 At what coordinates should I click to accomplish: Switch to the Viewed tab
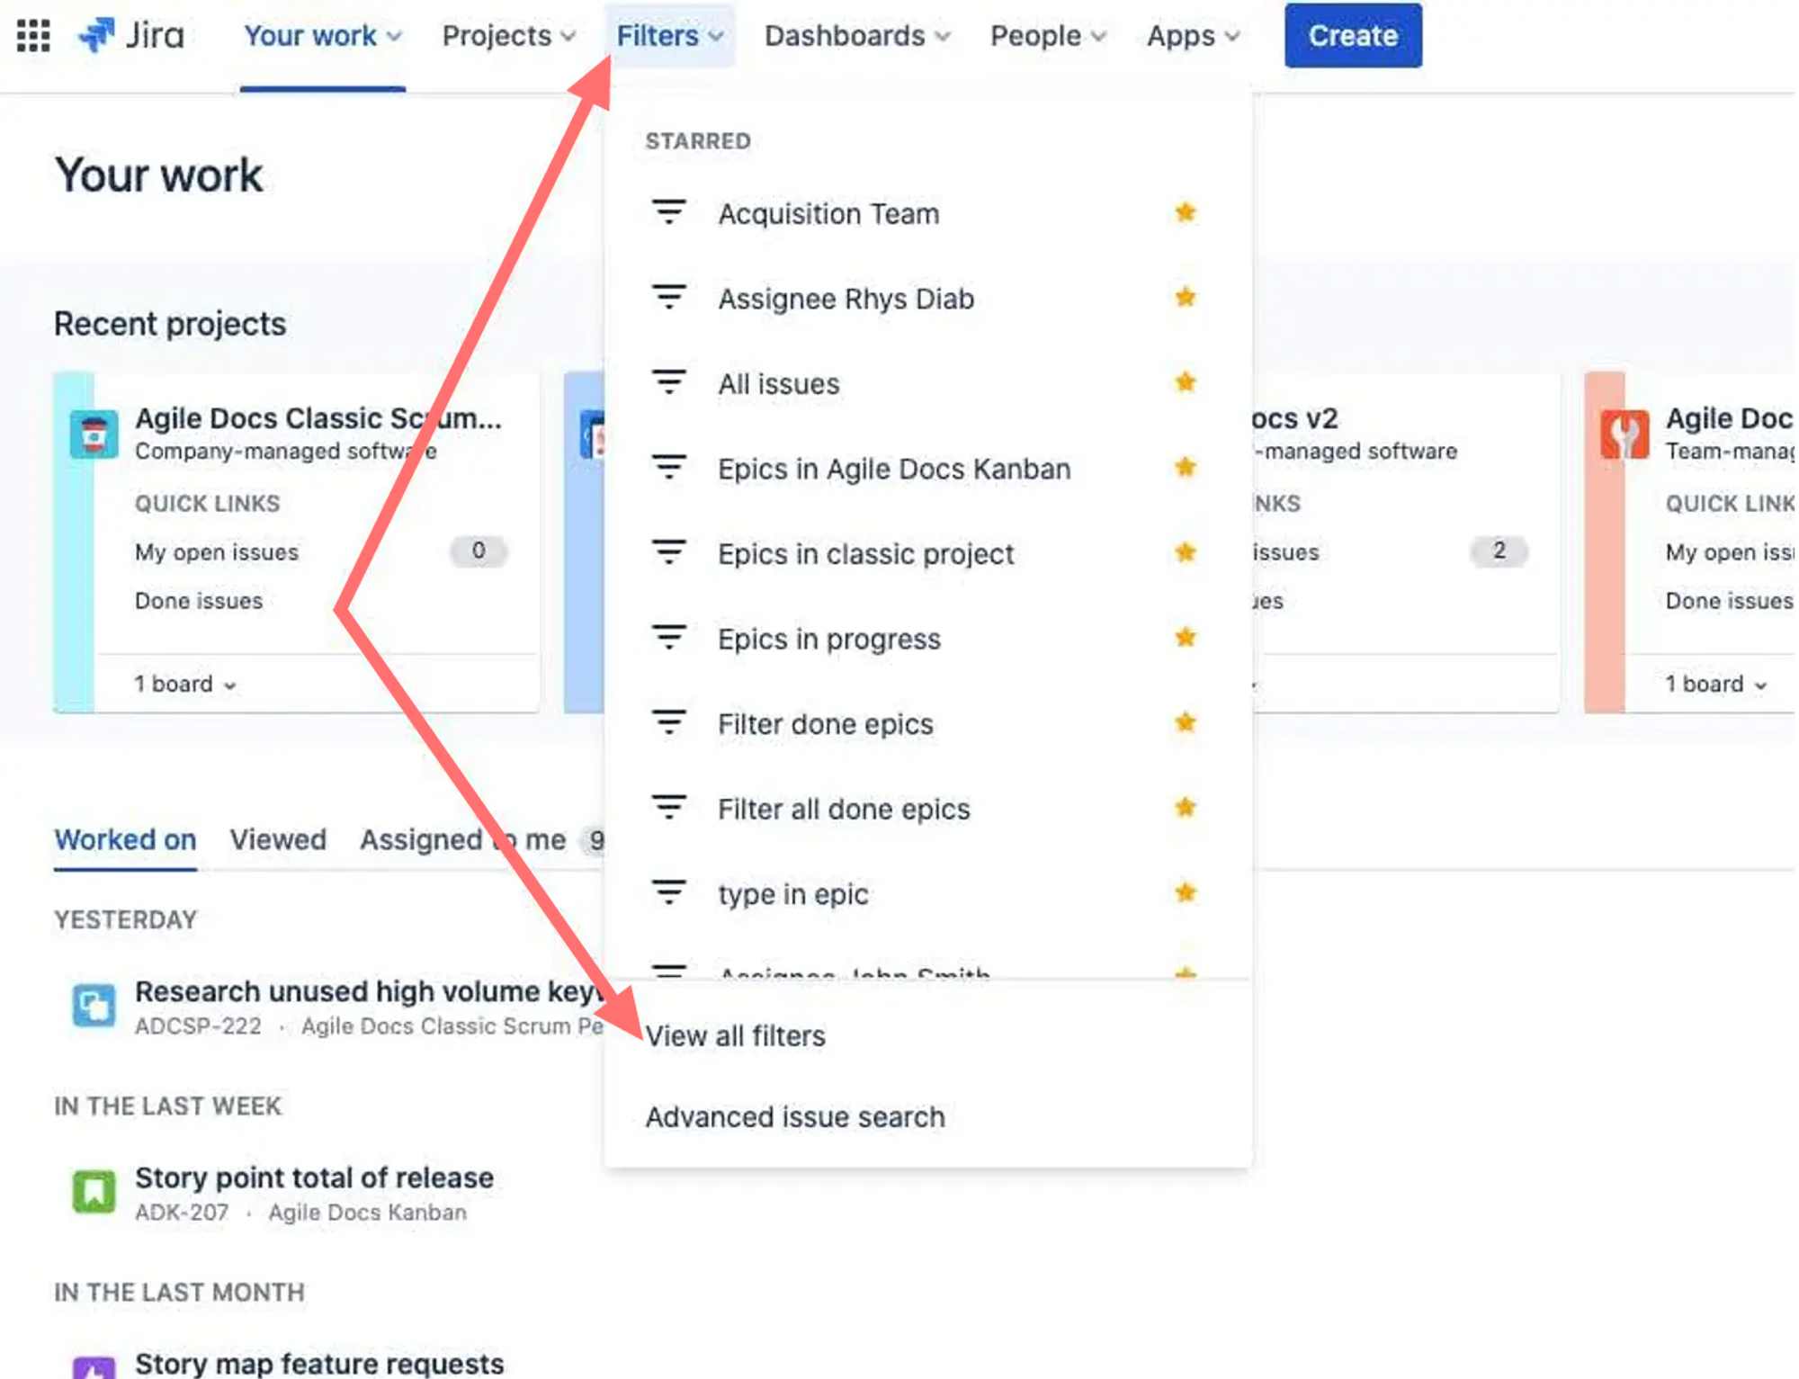[x=278, y=839]
